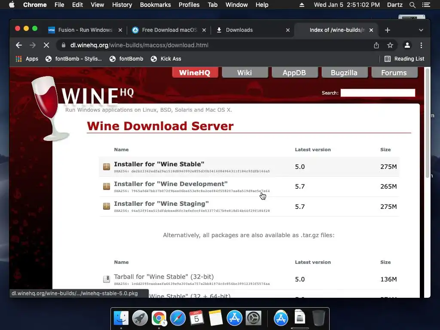The image size is (440, 330).
Task: Open the tab search chevron
Action: (421, 30)
